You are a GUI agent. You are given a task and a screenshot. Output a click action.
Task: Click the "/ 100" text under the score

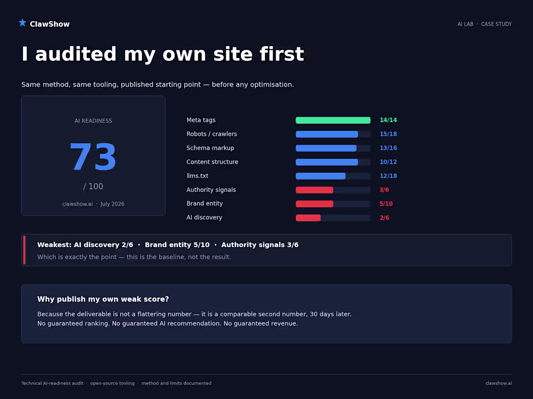[x=93, y=186]
